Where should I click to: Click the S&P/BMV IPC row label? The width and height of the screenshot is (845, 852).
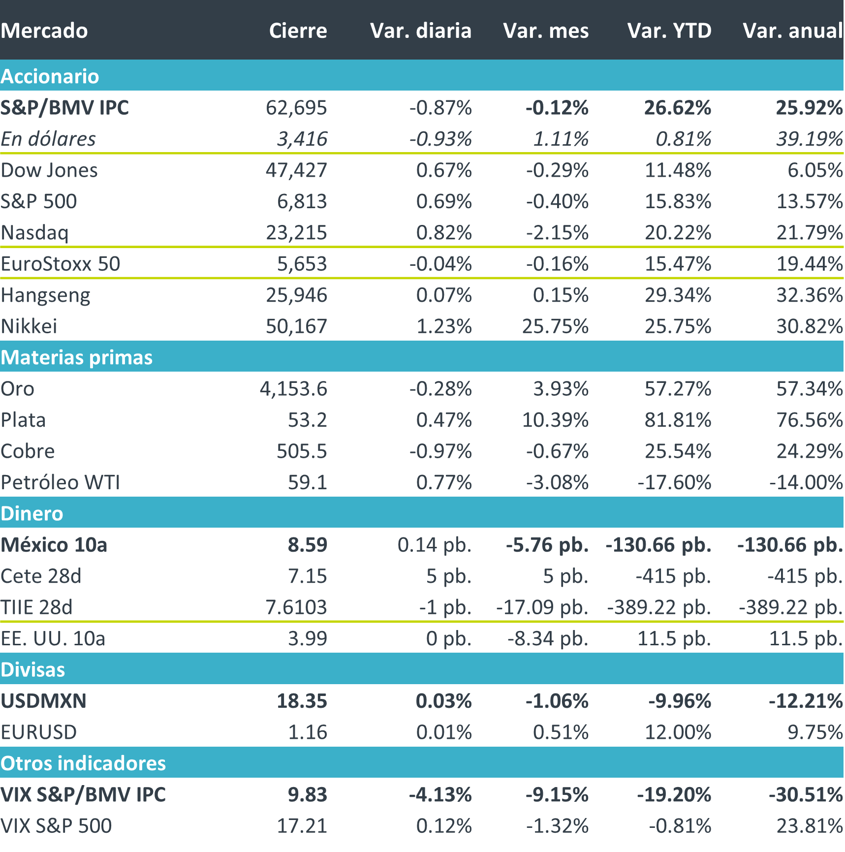click(64, 107)
